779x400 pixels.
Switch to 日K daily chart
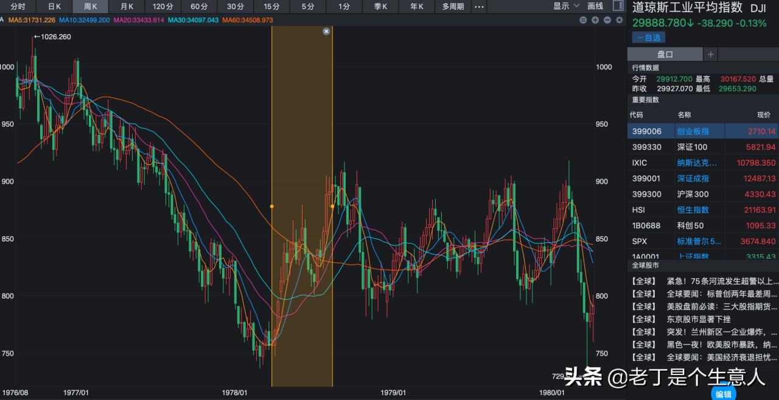tap(54, 7)
